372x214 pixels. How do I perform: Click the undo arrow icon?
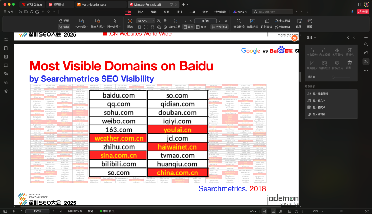(x=43, y=12)
